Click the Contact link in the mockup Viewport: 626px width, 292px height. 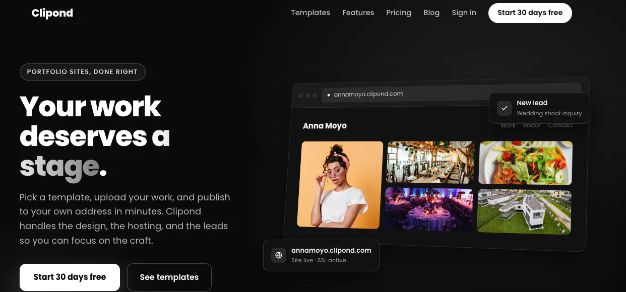coord(560,125)
